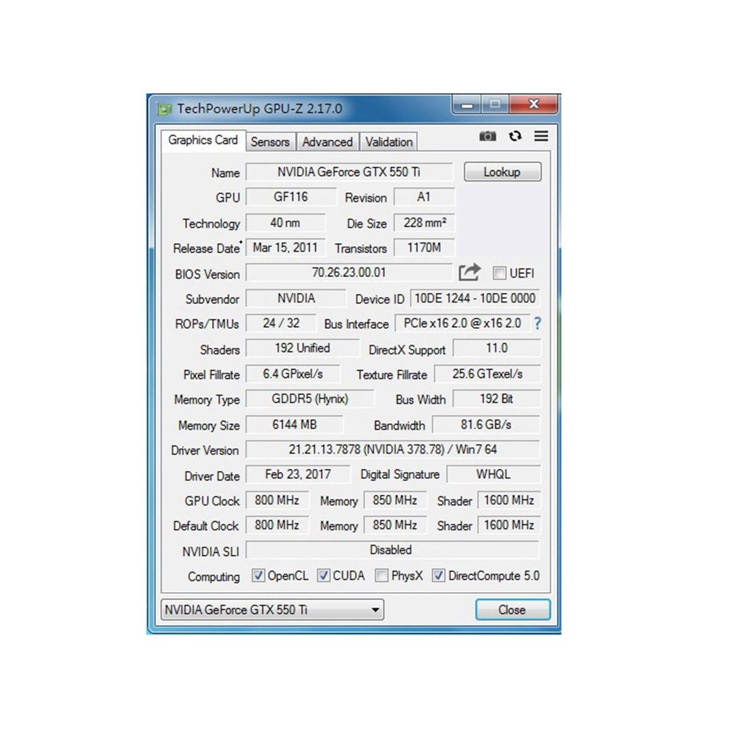Click the Bus Interface question mark

(x=537, y=323)
